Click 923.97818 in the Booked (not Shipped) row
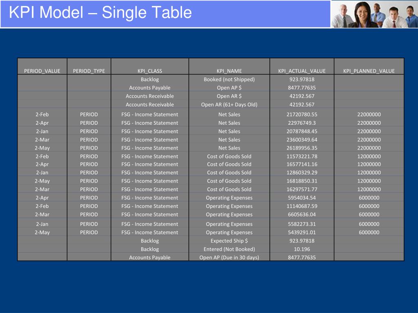418x313 pixels. tap(302, 79)
